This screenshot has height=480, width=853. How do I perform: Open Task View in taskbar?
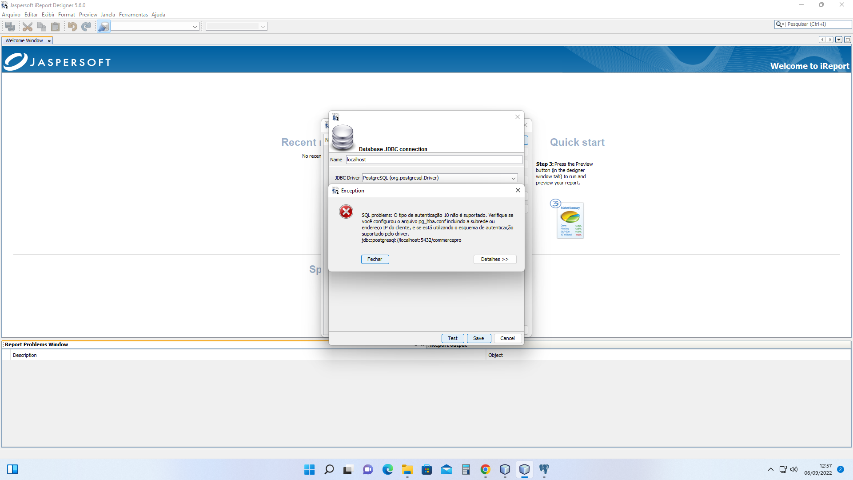pyautogui.click(x=348, y=469)
